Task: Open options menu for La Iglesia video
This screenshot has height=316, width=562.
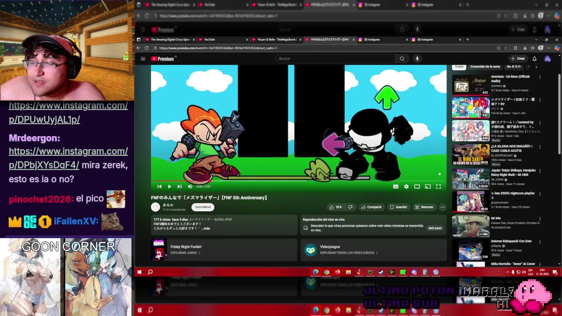Action: (540, 147)
